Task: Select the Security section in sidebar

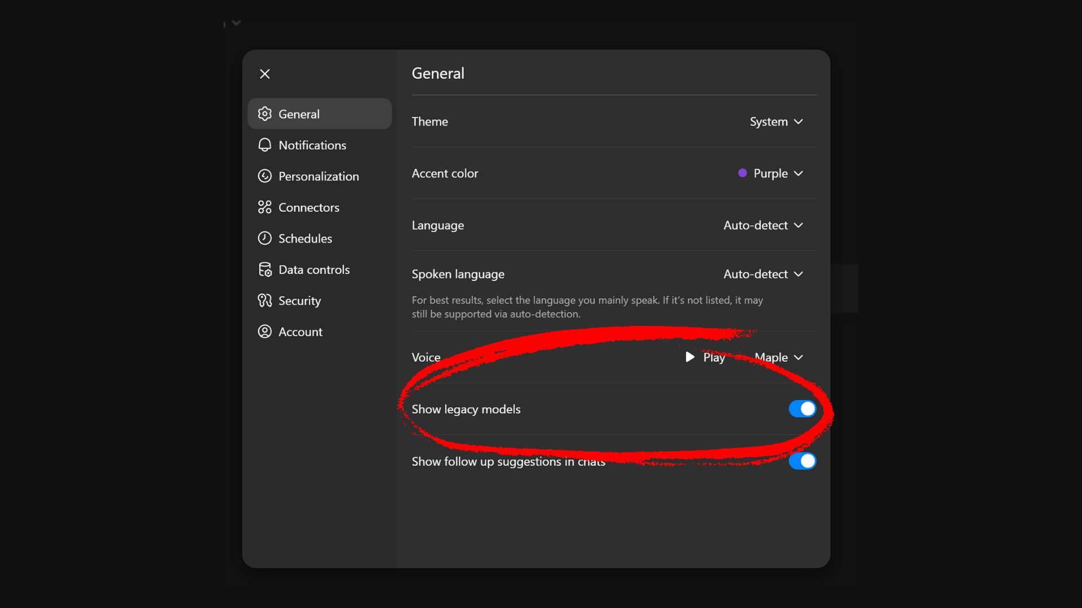Action: point(299,300)
